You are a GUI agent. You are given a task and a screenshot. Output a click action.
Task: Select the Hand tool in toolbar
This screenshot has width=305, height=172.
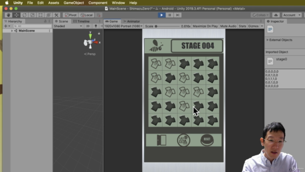click(9, 15)
